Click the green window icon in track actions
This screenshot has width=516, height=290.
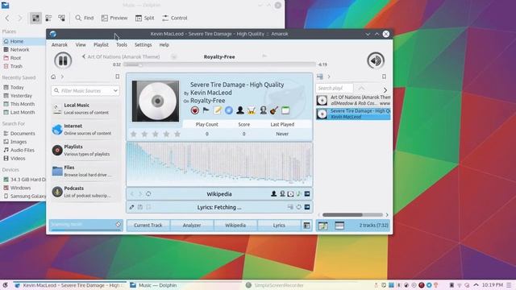coord(285,110)
